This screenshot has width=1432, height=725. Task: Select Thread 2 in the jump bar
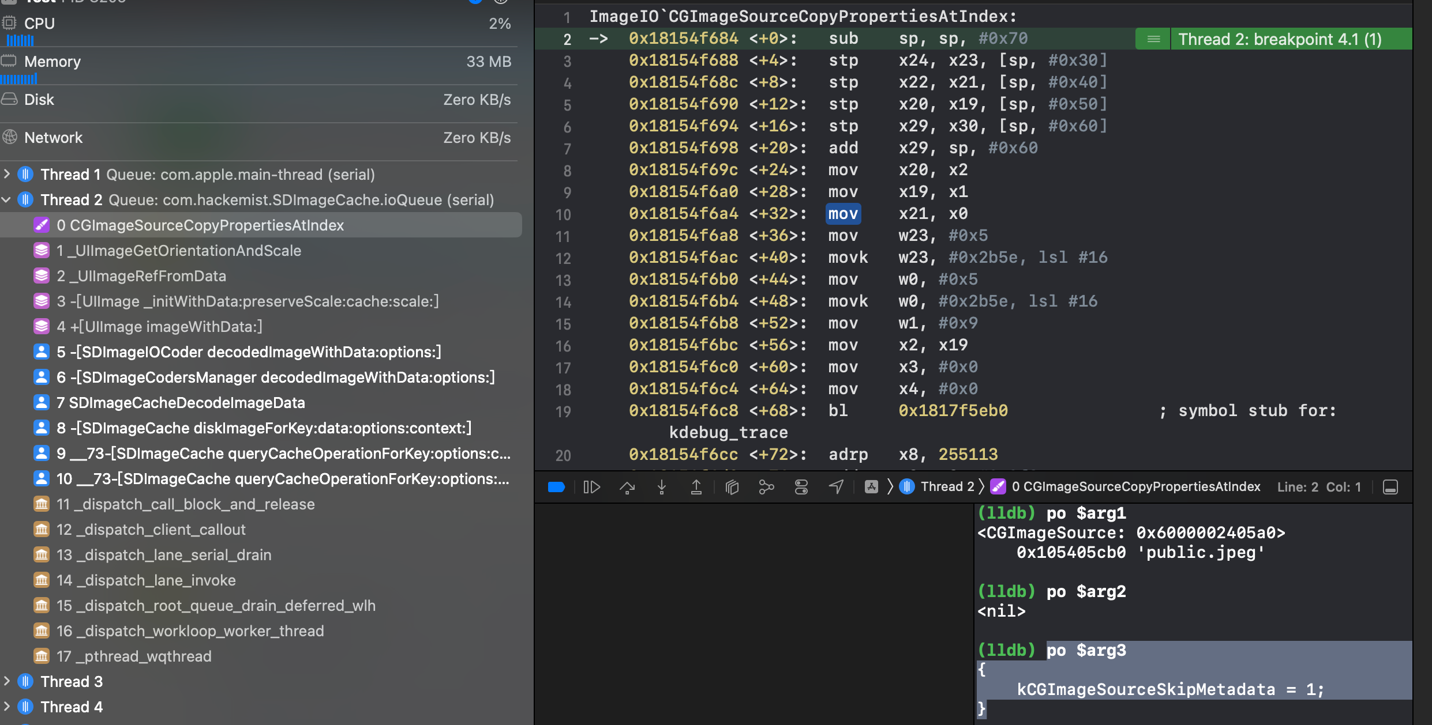point(946,487)
